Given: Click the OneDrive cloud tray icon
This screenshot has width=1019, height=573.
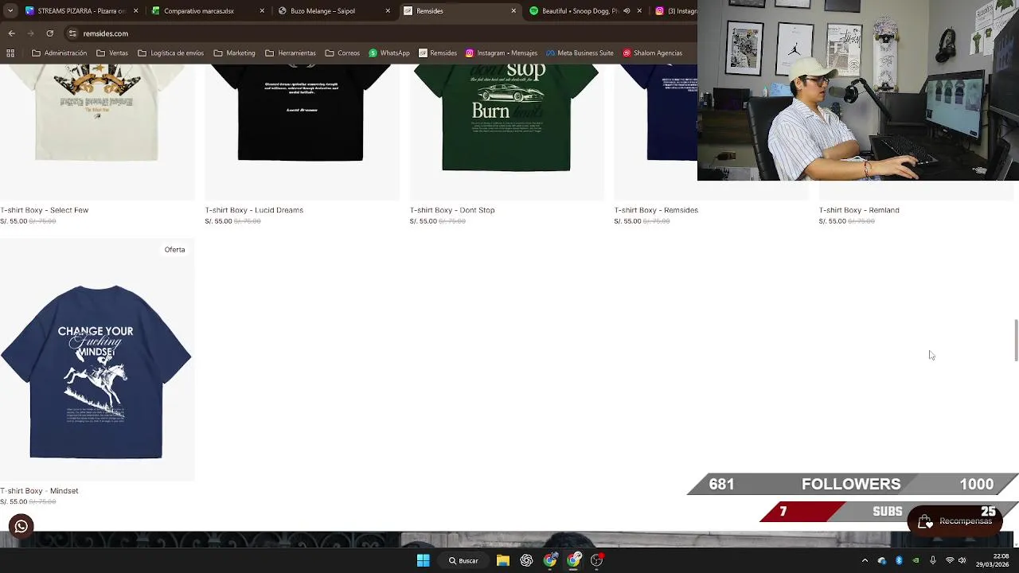Looking at the screenshot, I should pos(881,560).
